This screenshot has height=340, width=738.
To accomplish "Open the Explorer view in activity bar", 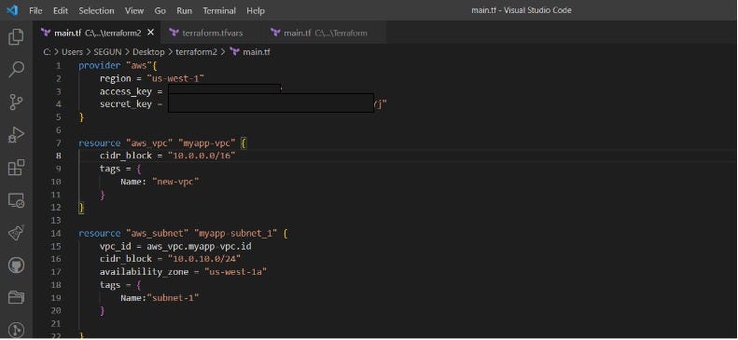I will 16,36.
